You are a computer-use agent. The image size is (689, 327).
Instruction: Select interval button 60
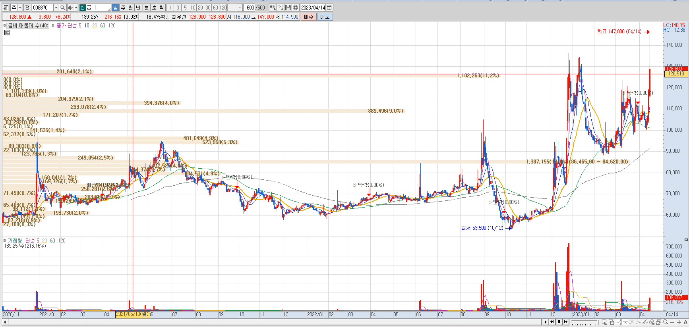(215, 8)
